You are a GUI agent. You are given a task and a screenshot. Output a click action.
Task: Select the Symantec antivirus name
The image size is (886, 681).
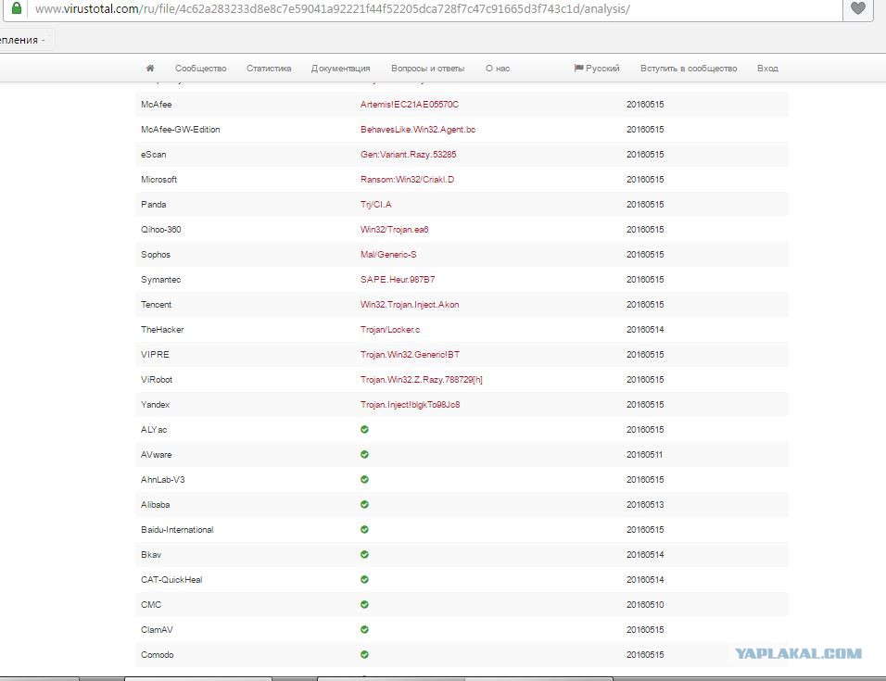pyautogui.click(x=161, y=280)
